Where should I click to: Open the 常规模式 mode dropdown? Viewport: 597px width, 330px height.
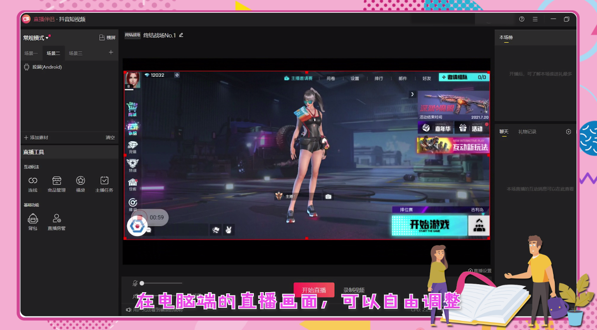(x=36, y=38)
